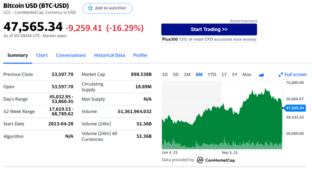Open the Chart tab
The width and height of the screenshot is (312, 169).
(x=42, y=55)
